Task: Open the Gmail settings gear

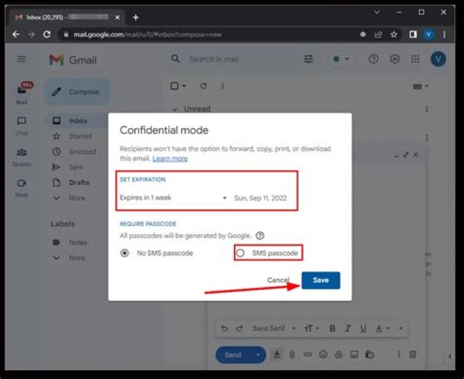Action: [394, 59]
